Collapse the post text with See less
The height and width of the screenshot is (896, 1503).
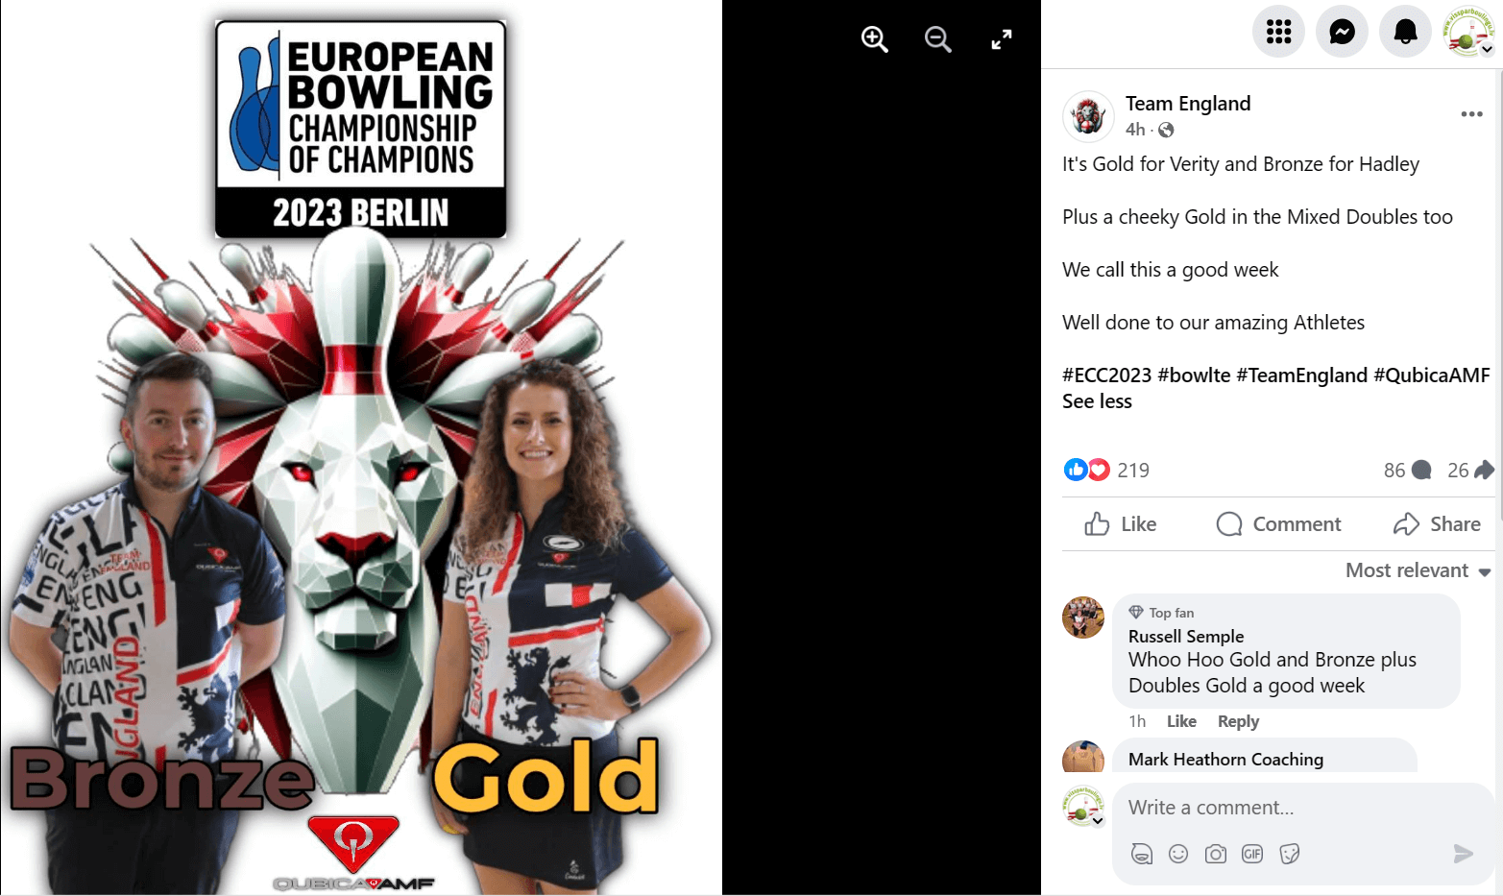pos(1097,401)
